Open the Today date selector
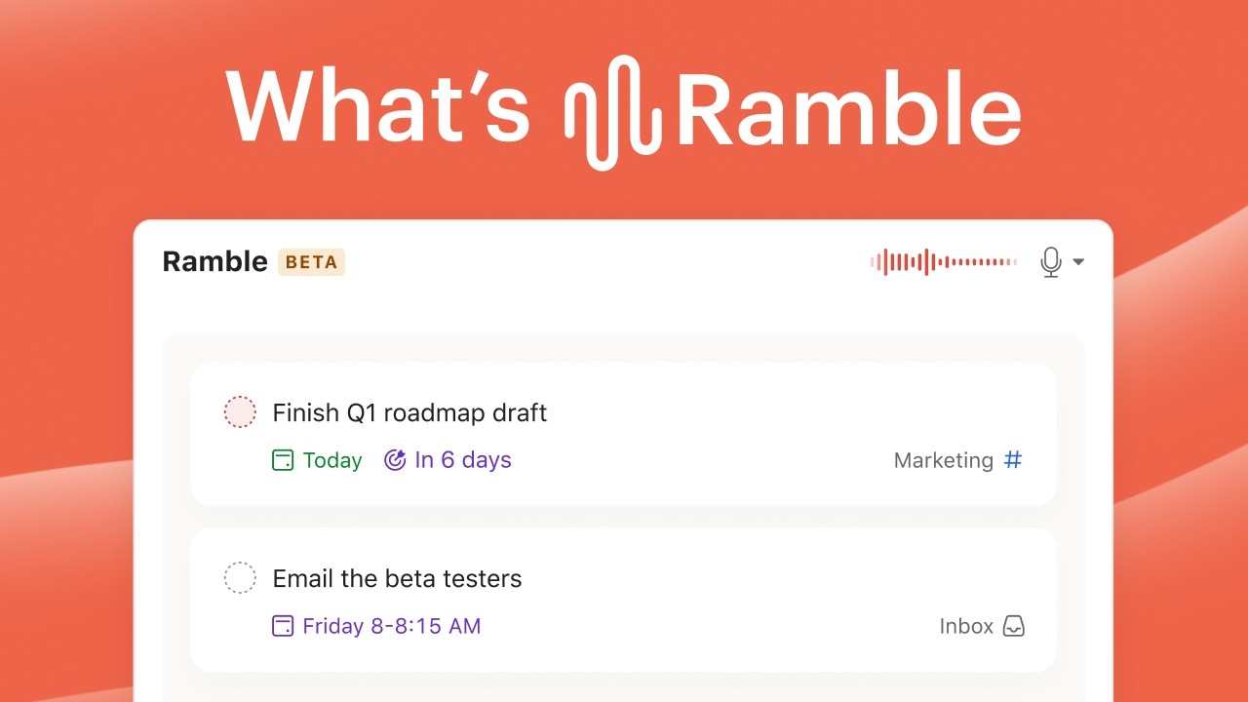The width and height of the screenshot is (1248, 702). click(x=331, y=459)
